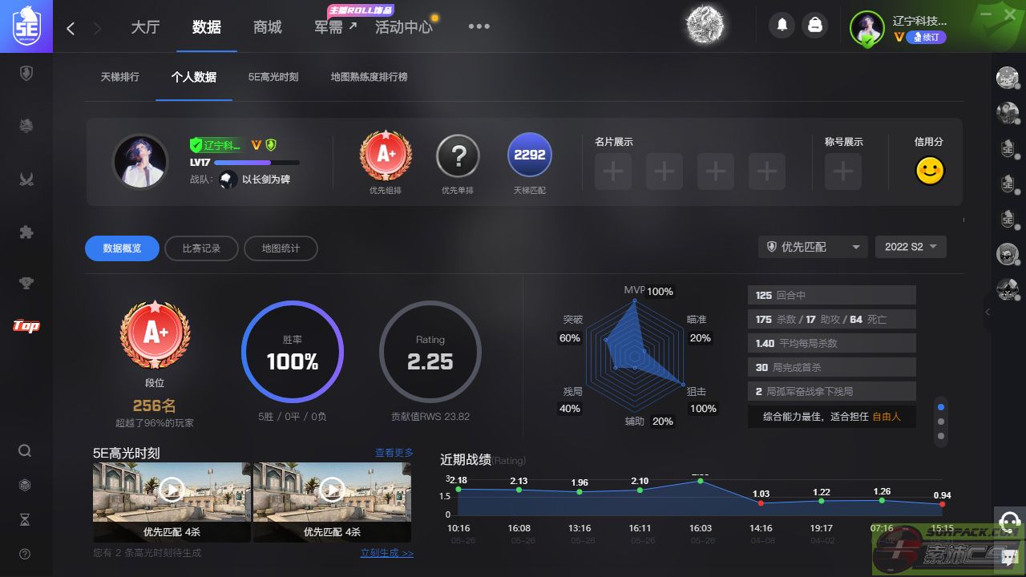Image resolution: width=1026 pixels, height=577 pixels.
Task: Open the red Top ranking icon
Action: tap(26, 325)
